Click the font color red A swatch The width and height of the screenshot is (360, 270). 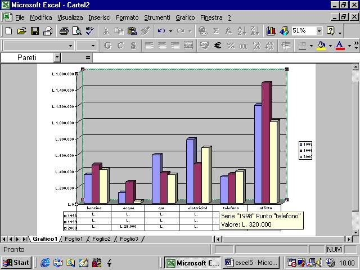[x=339, y=46]
